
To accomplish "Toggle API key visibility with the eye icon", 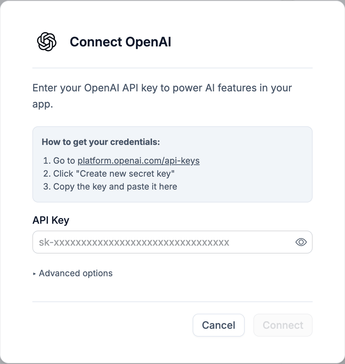I will [300, 242].
